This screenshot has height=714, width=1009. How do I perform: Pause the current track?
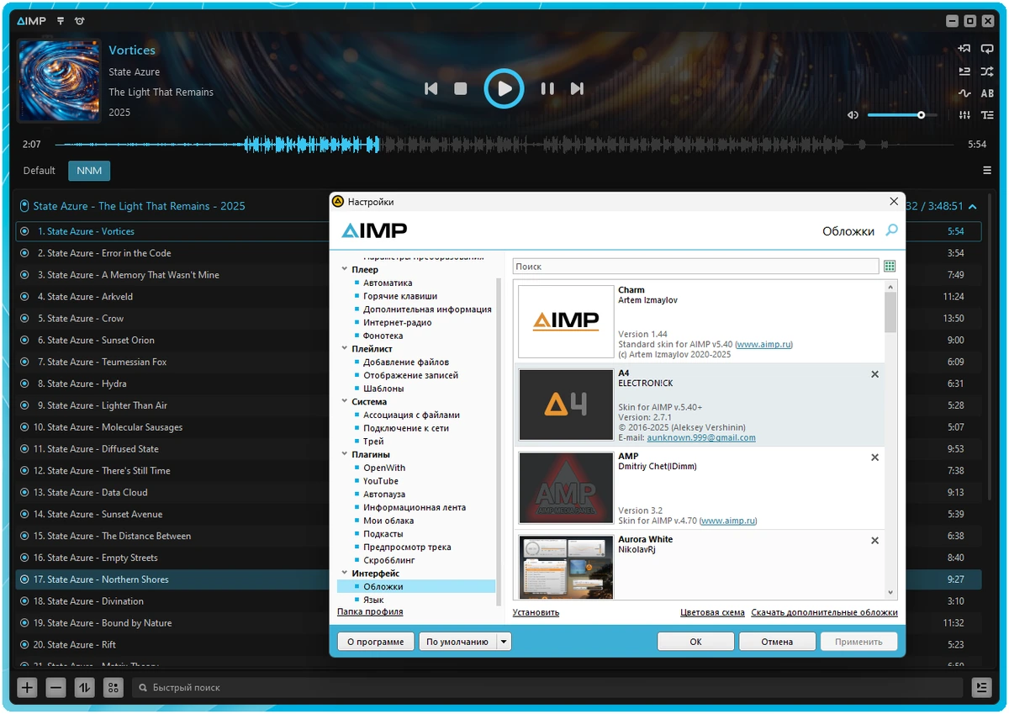(547, 88)
